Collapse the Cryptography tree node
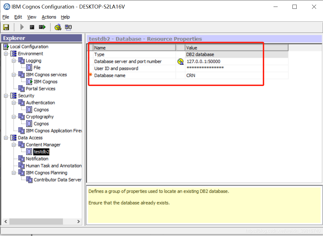The height and width of the screenshot is (236, 323). click(x=13, y=117)
